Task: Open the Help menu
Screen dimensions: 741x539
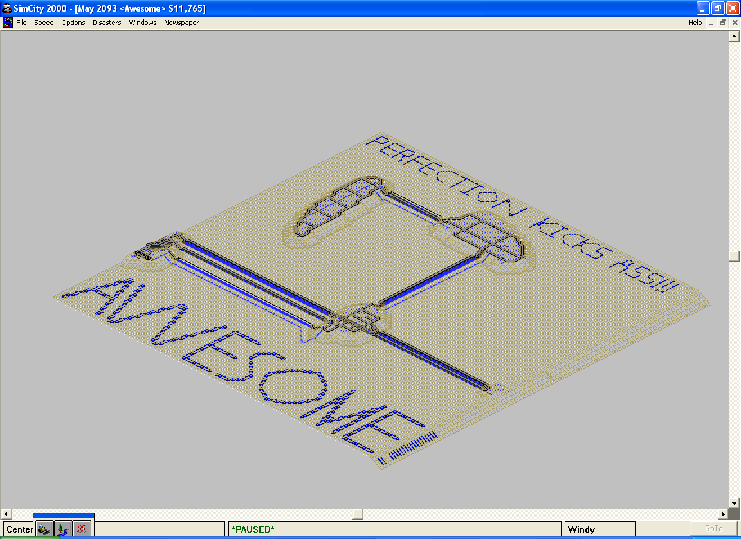Action: click(x=695, y=23)
